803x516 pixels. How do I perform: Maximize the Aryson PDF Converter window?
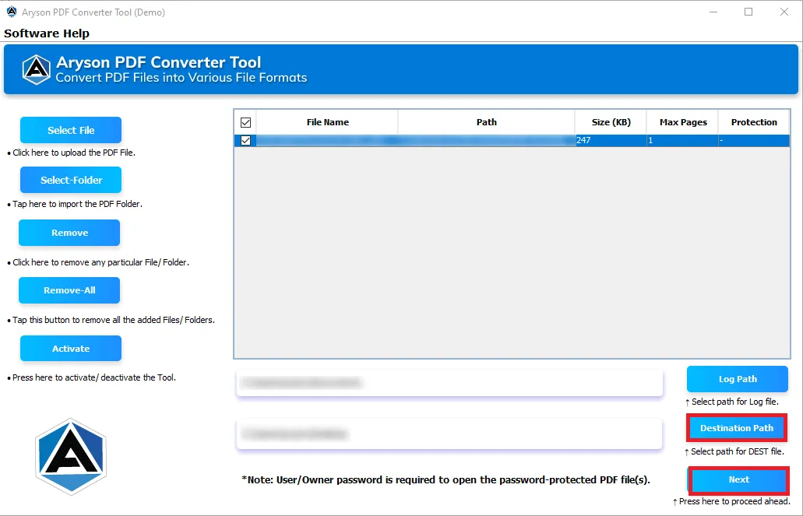(748, 12)
